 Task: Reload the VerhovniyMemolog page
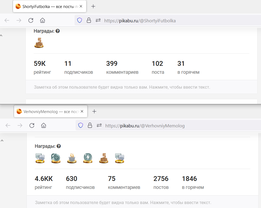[32, 125]
